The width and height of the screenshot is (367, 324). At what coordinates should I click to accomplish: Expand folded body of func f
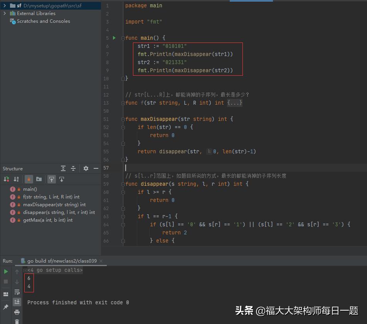(x=234, y=103)
